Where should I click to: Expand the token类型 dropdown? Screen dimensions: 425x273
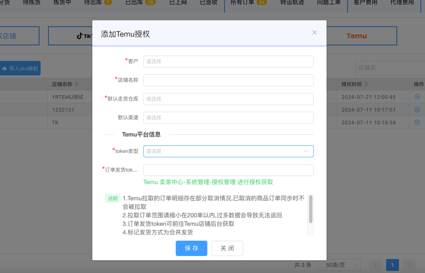pos(228,151)
